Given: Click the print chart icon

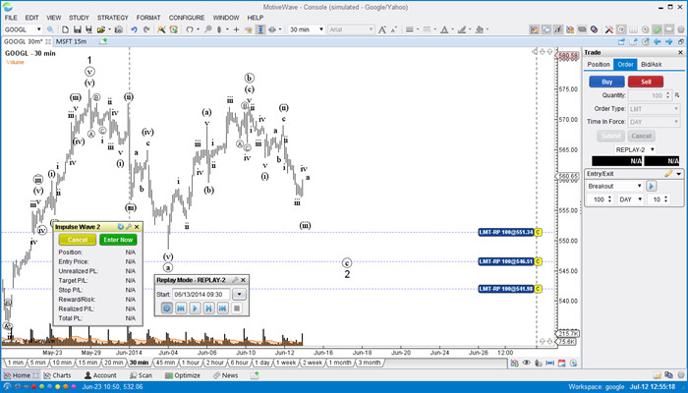Looking at the screenshot, I should [119, 29].
